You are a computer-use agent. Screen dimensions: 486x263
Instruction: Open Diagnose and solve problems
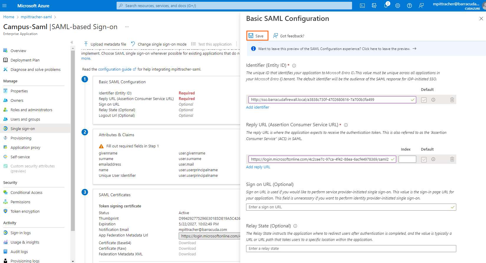click(x=35, y=69)
